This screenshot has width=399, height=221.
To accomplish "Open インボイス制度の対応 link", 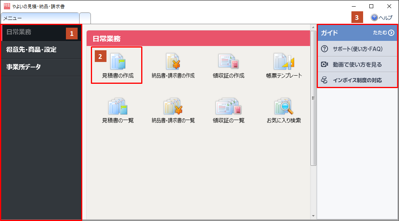I will pos(357,80).
